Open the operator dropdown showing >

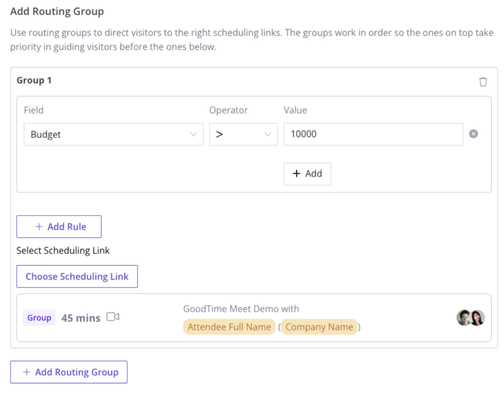243,135
